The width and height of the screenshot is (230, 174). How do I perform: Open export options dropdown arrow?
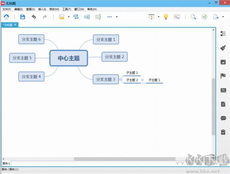[x=223, y=17]
